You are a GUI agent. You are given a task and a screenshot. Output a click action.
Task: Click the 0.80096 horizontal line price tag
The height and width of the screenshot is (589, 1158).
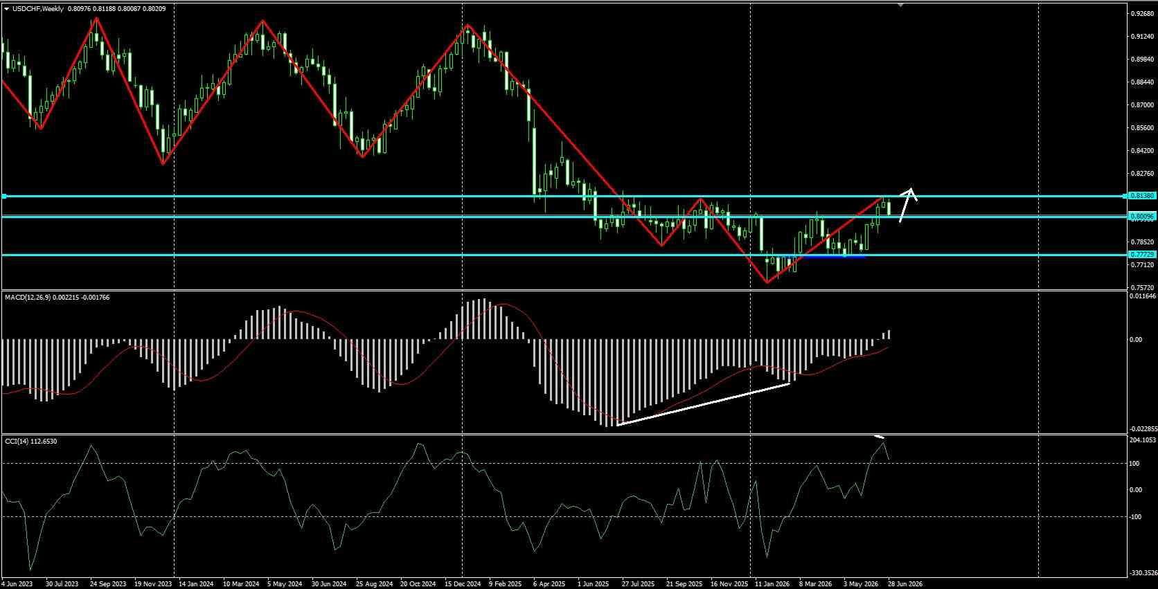(1142, 217)
